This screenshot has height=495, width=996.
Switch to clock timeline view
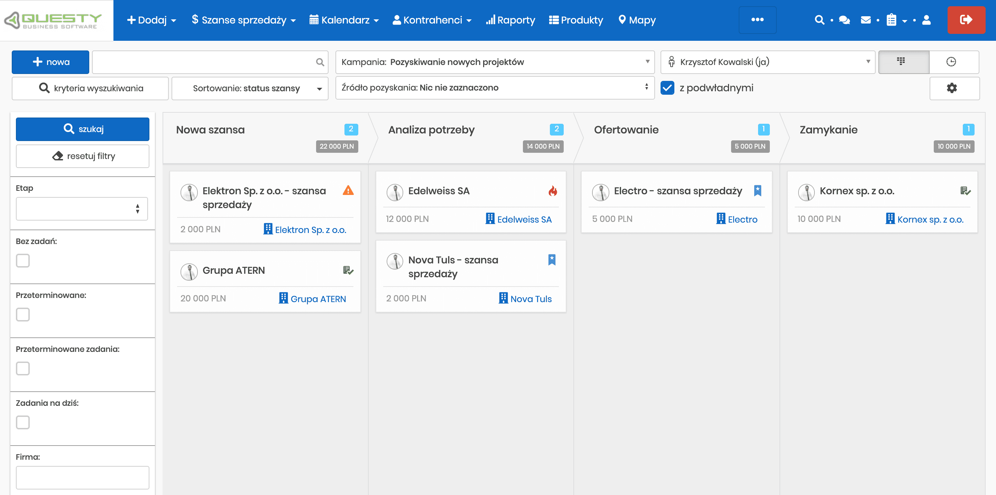pos(953,62)
